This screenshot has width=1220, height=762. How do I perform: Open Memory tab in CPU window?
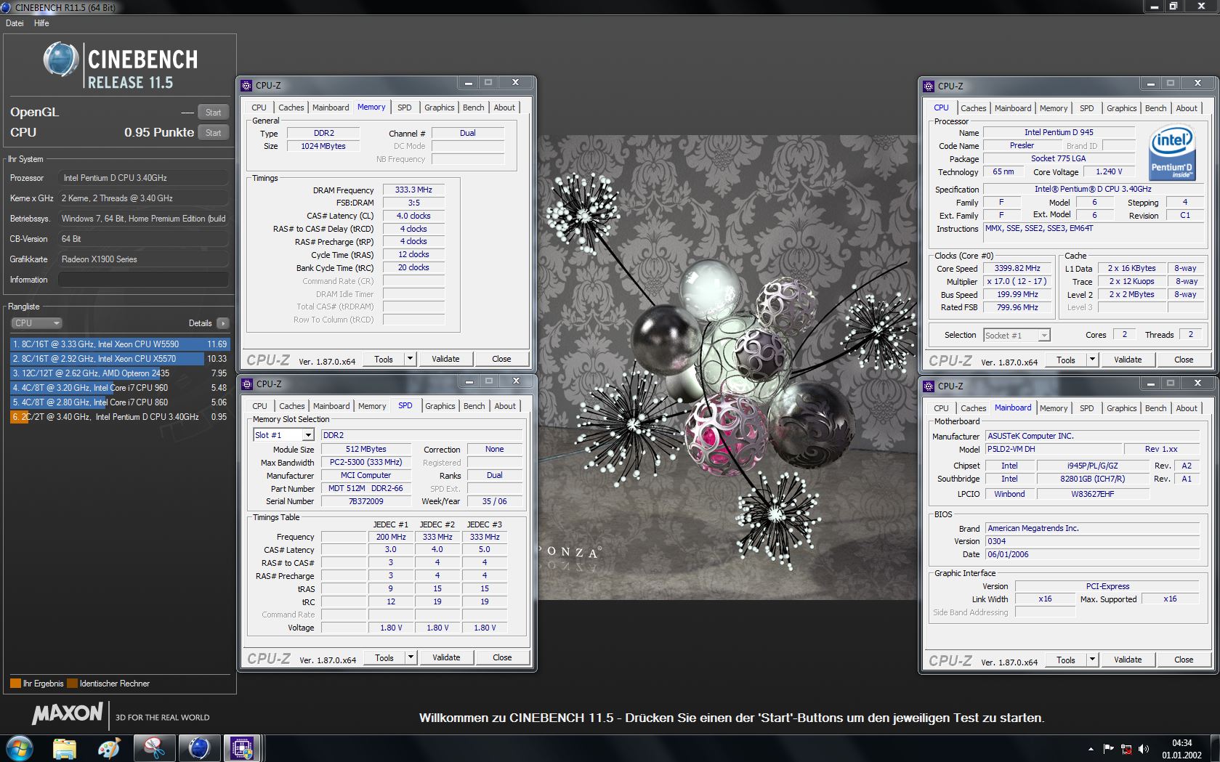pyautogui.click(x=1054, y=108)
